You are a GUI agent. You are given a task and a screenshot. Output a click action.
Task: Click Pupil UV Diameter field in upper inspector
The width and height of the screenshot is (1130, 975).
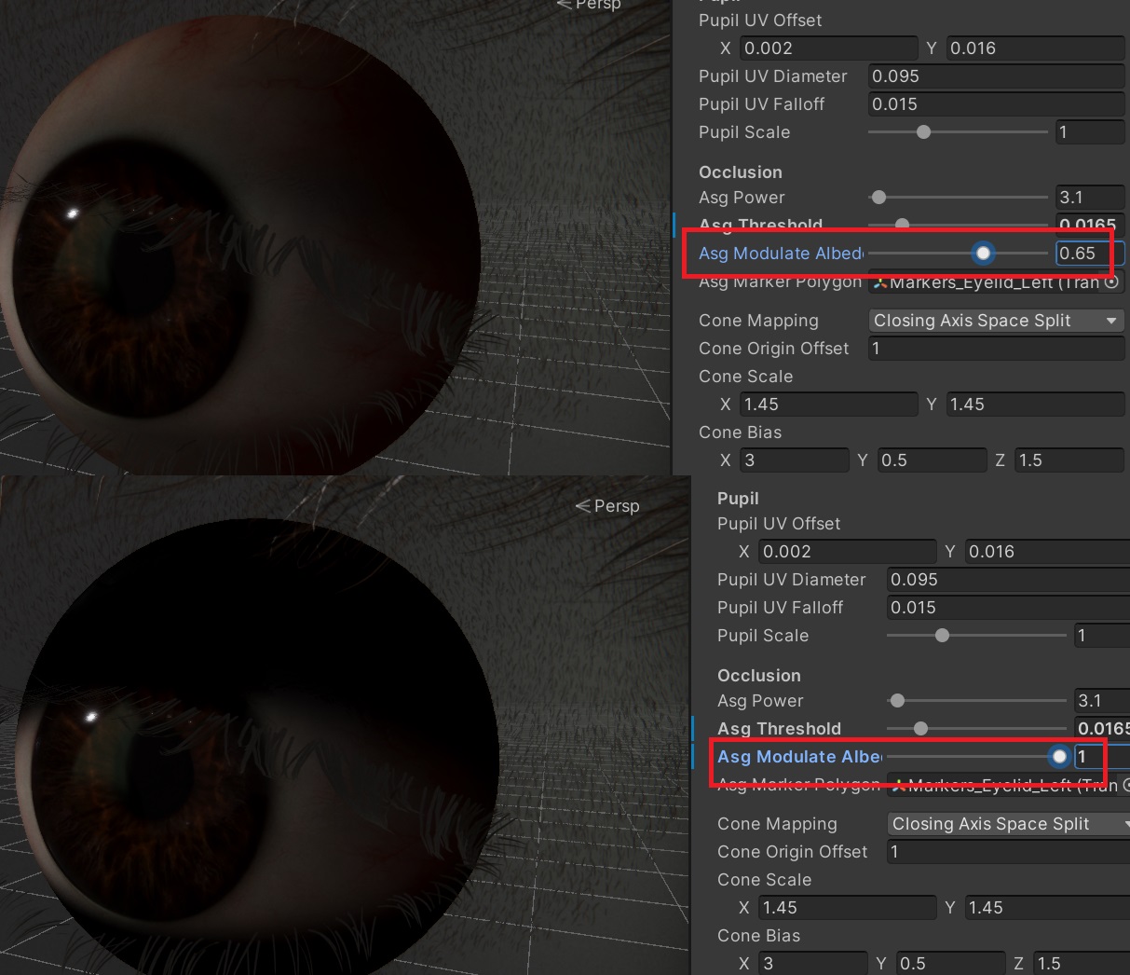(x=996, y=76)
